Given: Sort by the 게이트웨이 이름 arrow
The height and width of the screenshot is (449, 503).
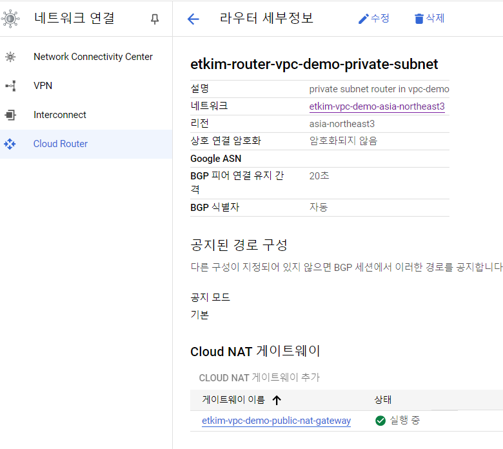Looking at the screenshot, I should [x=277, y=400].
